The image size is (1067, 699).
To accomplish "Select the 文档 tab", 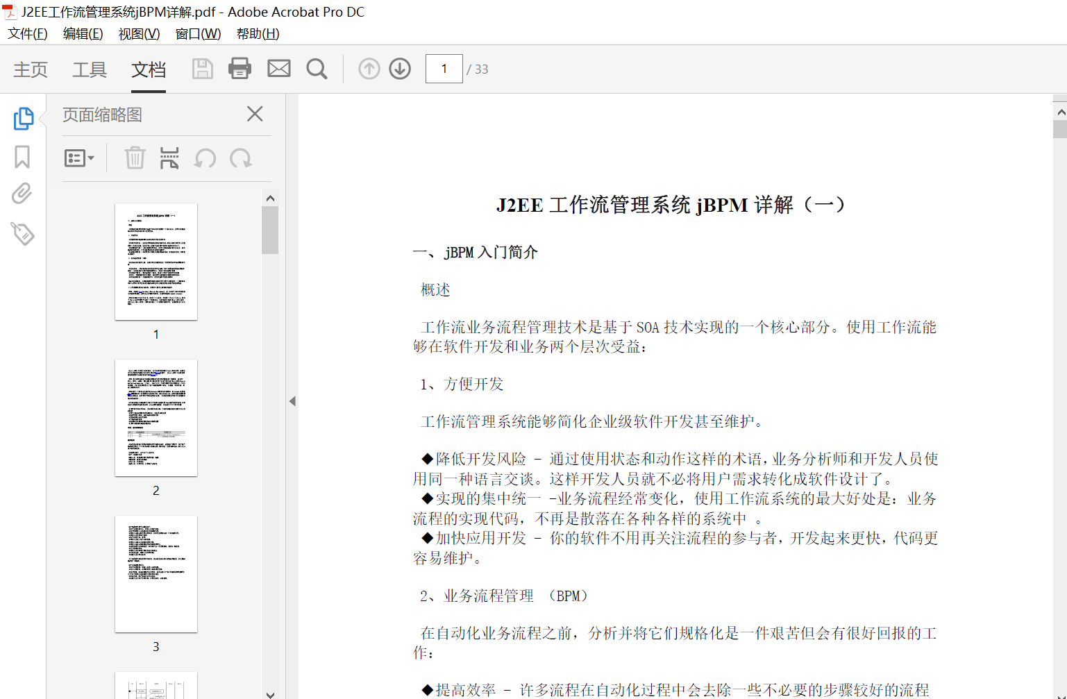I will pyautogui.click(x=149, y=69).
